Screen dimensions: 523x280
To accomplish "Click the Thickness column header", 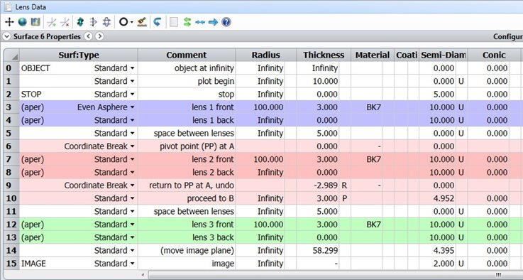I will [x=324, y=55].
